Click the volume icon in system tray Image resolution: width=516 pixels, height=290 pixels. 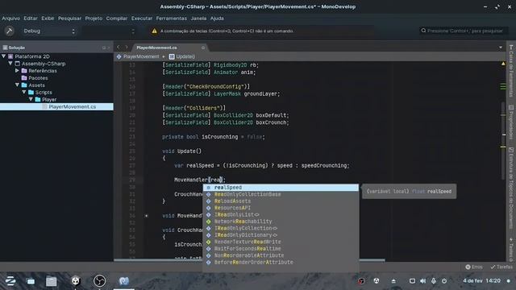tap(422, 281)
